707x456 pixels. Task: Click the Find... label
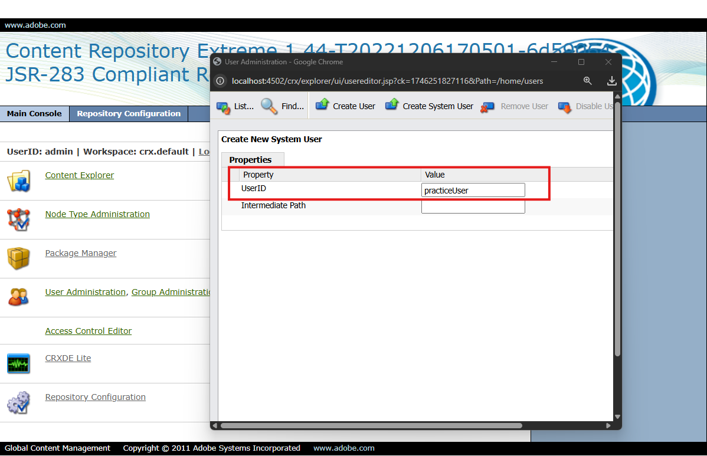point(293,106)
